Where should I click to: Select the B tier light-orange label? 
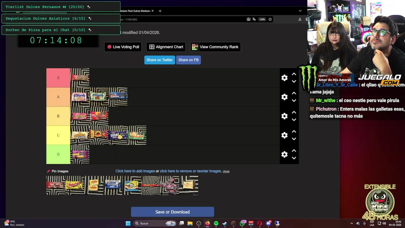point(58,116)
